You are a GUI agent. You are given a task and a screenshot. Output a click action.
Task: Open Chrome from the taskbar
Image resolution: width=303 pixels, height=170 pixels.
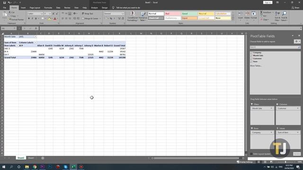pos(35,167)
